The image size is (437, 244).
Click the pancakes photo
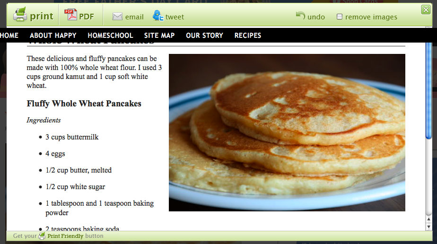[x=287, y=132]
